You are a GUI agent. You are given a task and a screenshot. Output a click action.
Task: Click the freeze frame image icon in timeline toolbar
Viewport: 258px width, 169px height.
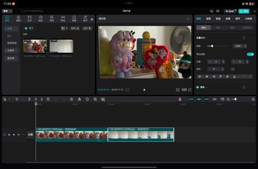(x=103, y=99)
